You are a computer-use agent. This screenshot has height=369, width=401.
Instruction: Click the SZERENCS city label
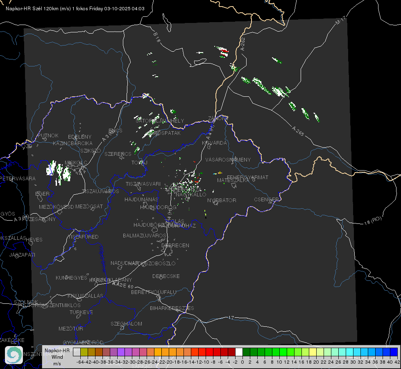pos(118,154)
